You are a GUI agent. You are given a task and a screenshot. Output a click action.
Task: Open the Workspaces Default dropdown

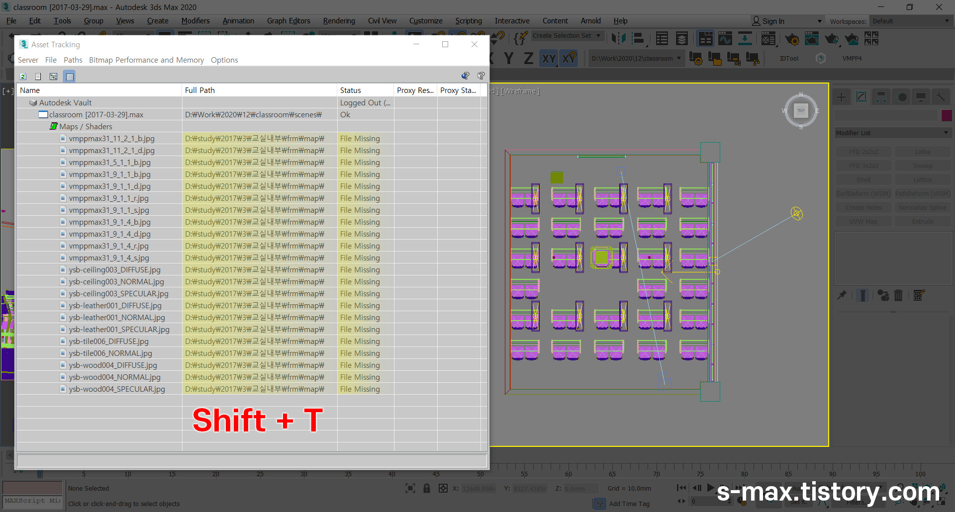(x=910, y=21)
